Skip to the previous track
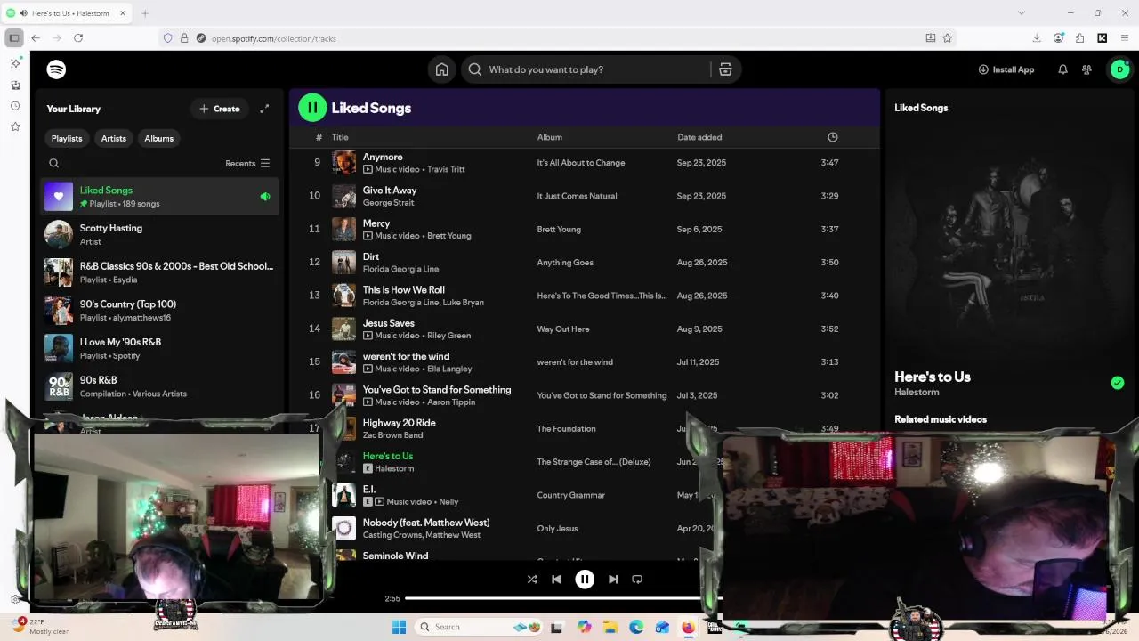1139x641 pixels. [556, 579]
